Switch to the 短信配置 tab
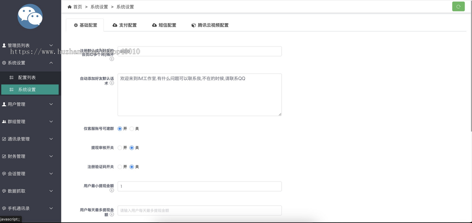 pyautogui.click(x=164, y=25)
